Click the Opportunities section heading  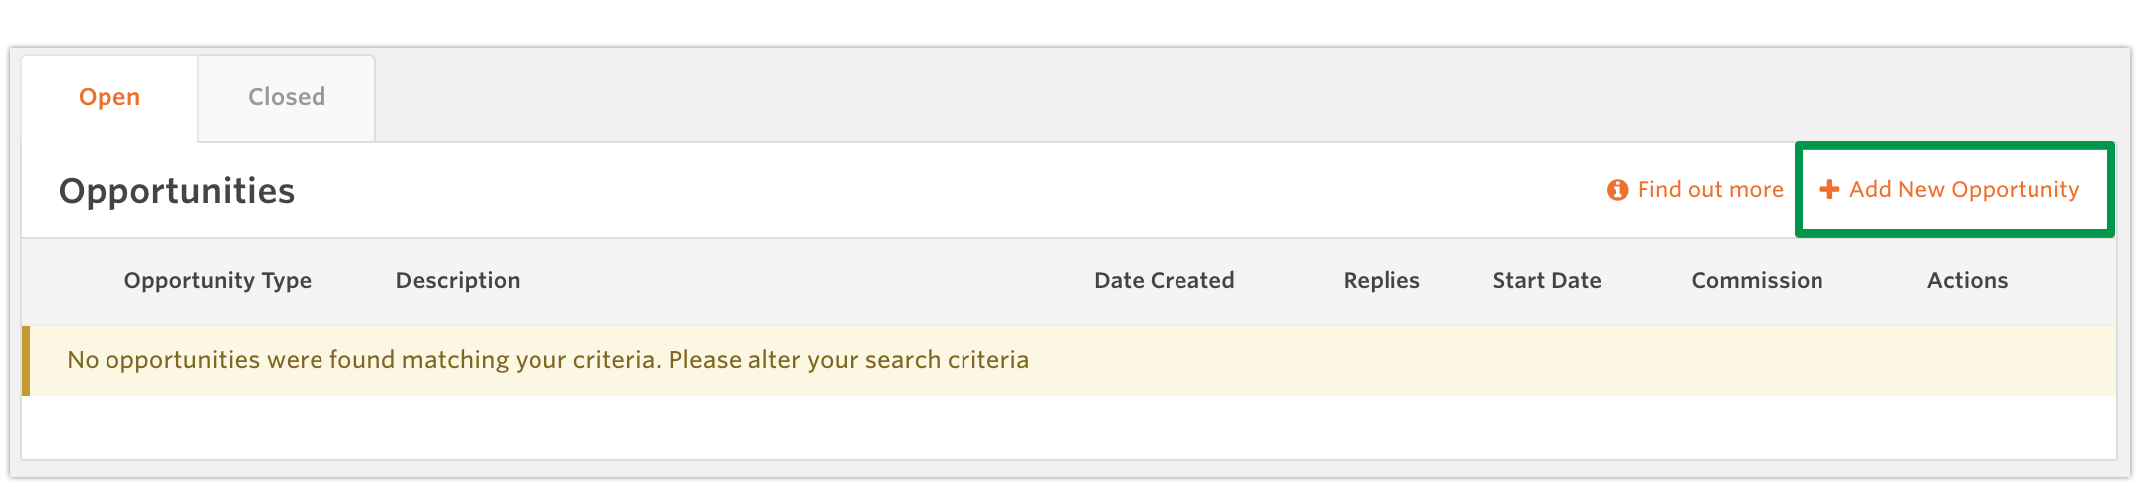tap(176, 191)
